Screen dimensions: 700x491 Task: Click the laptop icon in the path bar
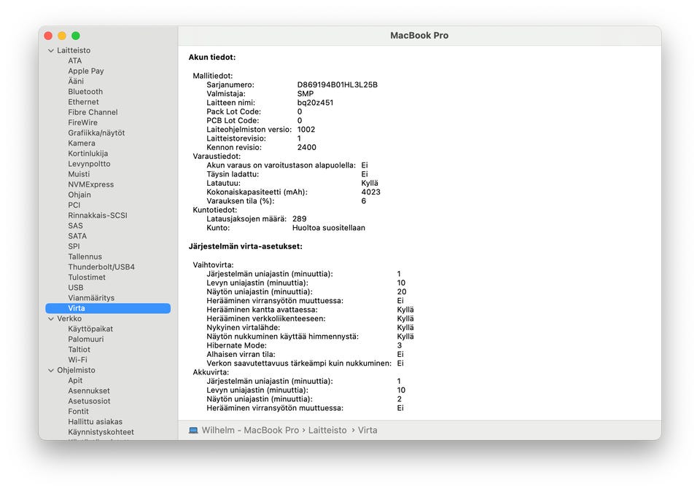[x=193, y=431]
